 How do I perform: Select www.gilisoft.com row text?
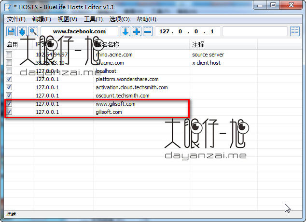[115, 104]
